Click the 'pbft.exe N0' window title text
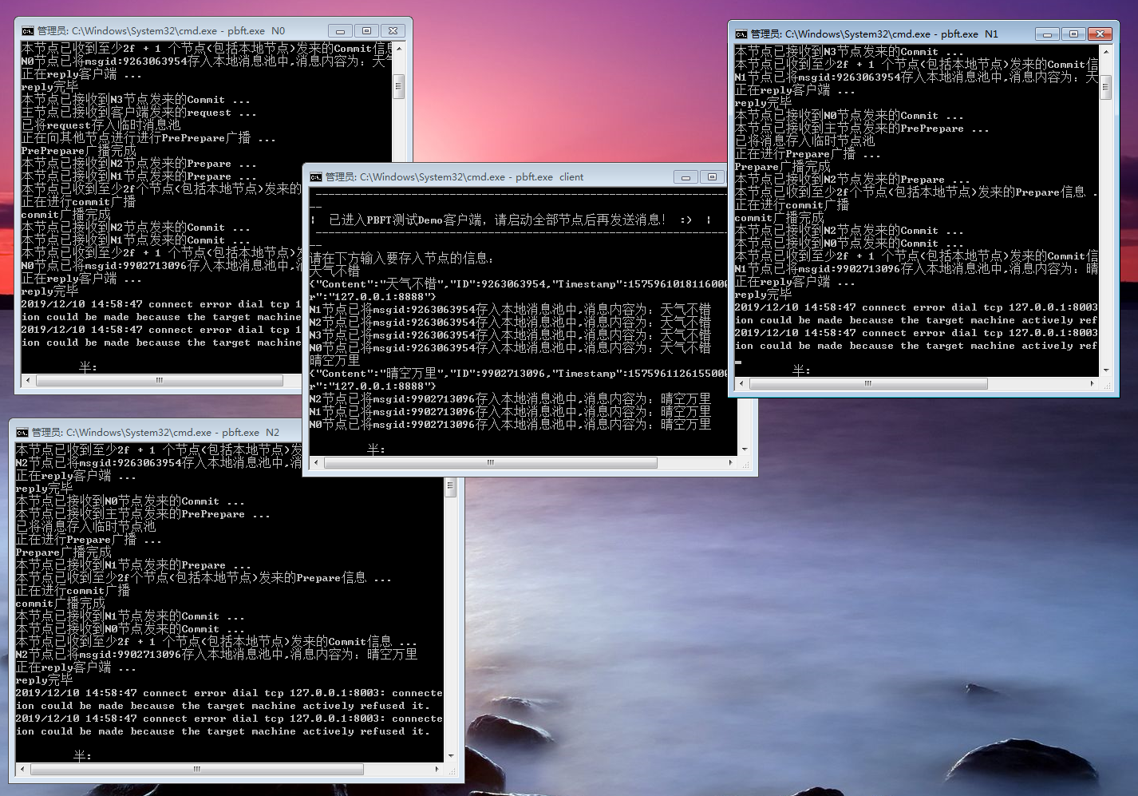This screenshot has width=1138, height=796. [x=255, y=31]
